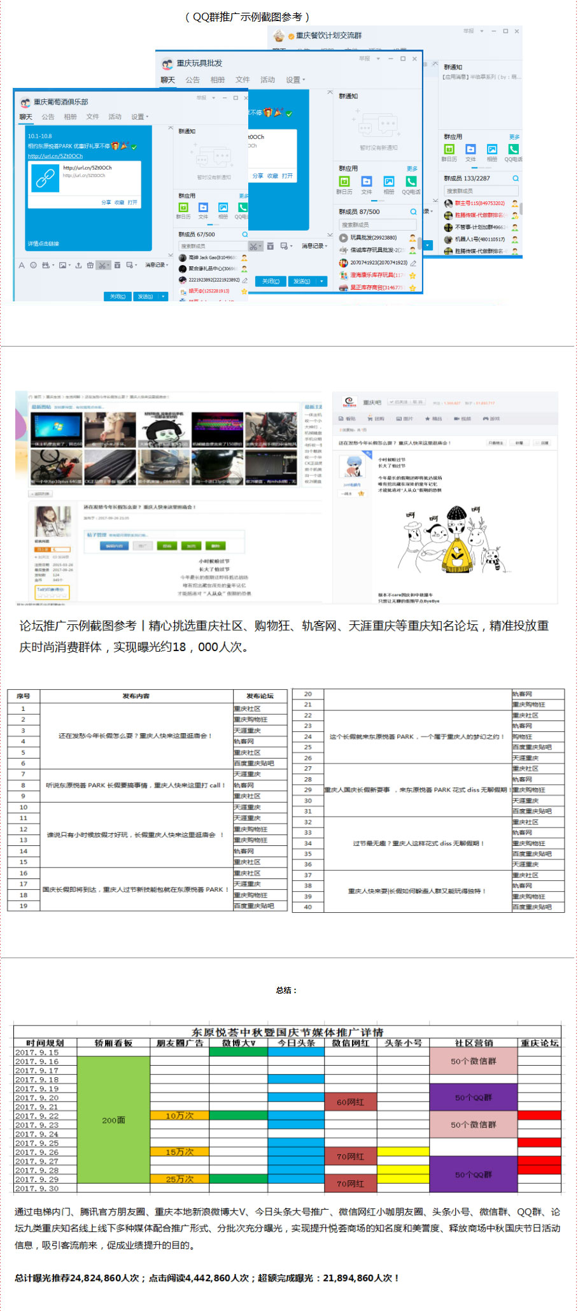Start QQ电话 in 重庆玩具批发 window

tap(411, 182)
